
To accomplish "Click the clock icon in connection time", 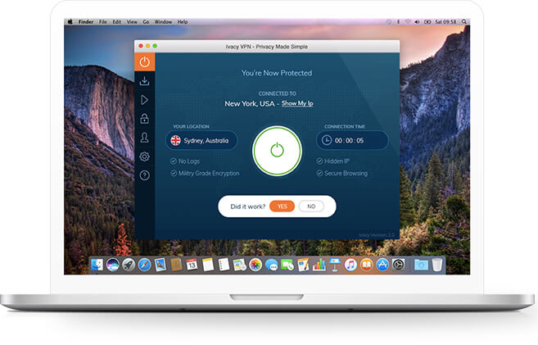I will tap(327, 140).
